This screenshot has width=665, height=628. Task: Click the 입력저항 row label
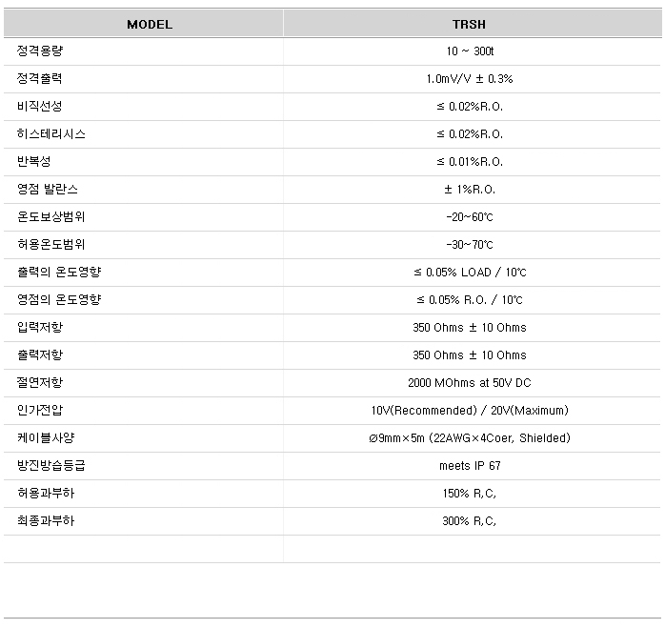(x=40, y=328)
